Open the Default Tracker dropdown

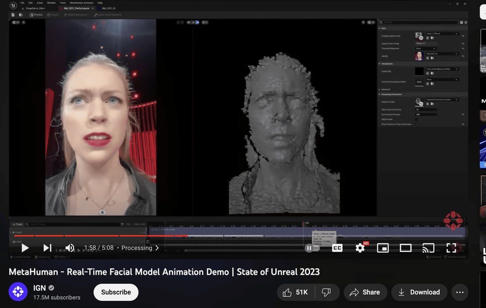[x=442, y=100]
